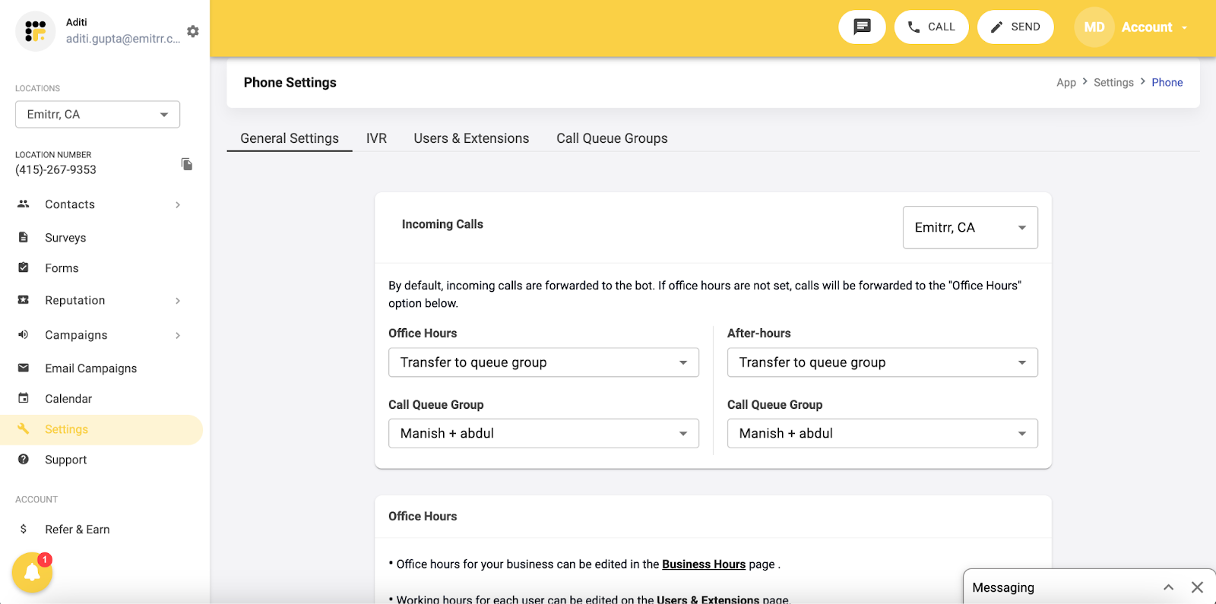This screenshot has height=604, width=1216.
Task: Switch to the General Settings tab
Action: click(290, 138)
